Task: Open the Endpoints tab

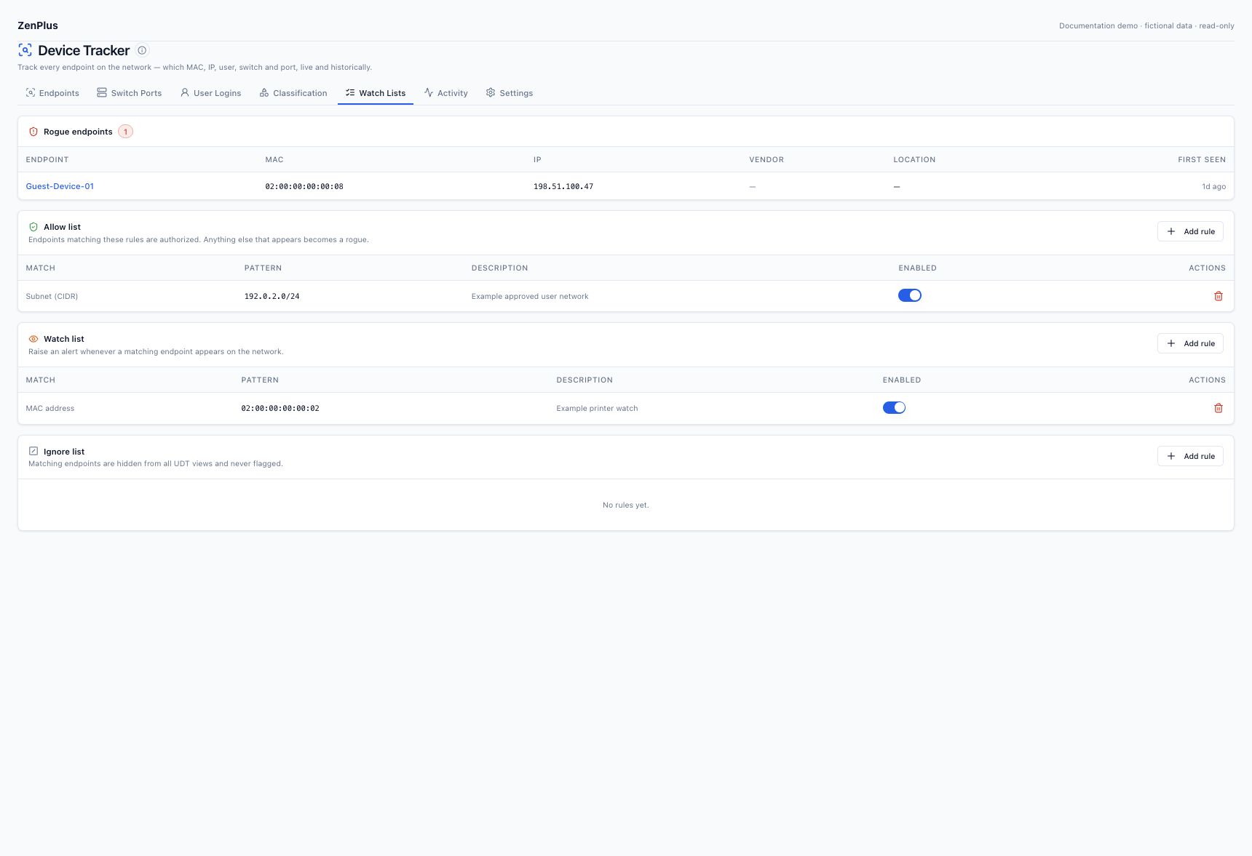Action: [52, 93]
